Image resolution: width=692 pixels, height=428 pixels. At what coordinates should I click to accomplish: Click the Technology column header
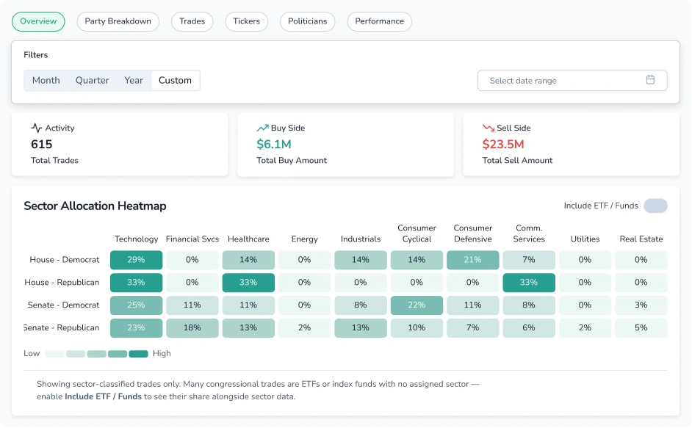[x=136, y=239]
